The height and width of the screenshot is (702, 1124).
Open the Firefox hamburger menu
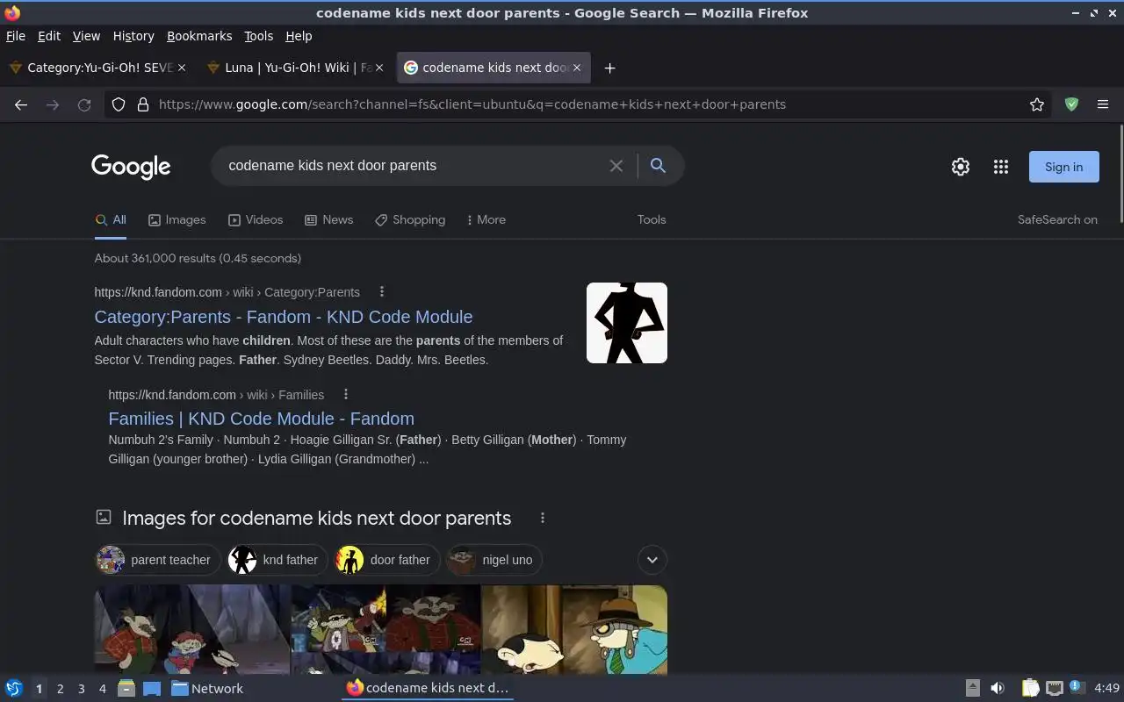(x=1103, y=104)
